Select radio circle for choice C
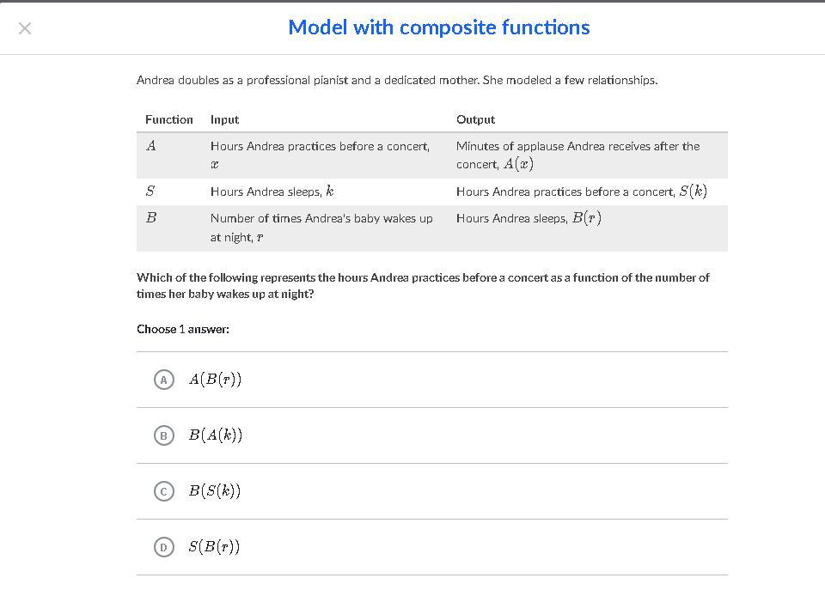The height and width of the screenshot is (590, 825). 163,491
